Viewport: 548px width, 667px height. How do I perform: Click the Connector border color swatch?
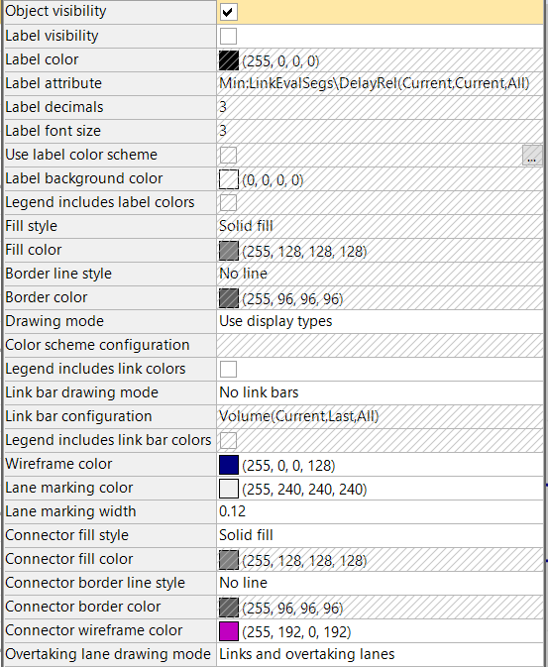229,608
